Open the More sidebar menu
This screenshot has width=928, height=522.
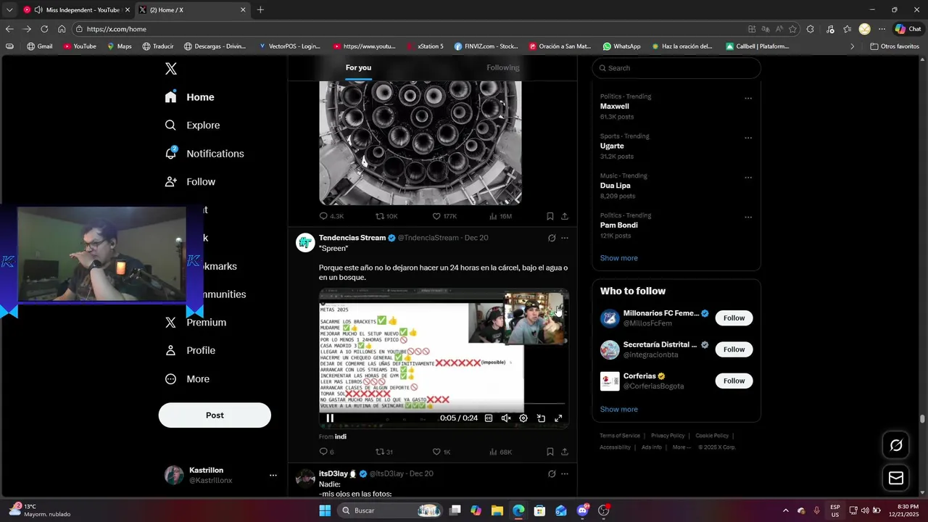[x=187, y=379]
